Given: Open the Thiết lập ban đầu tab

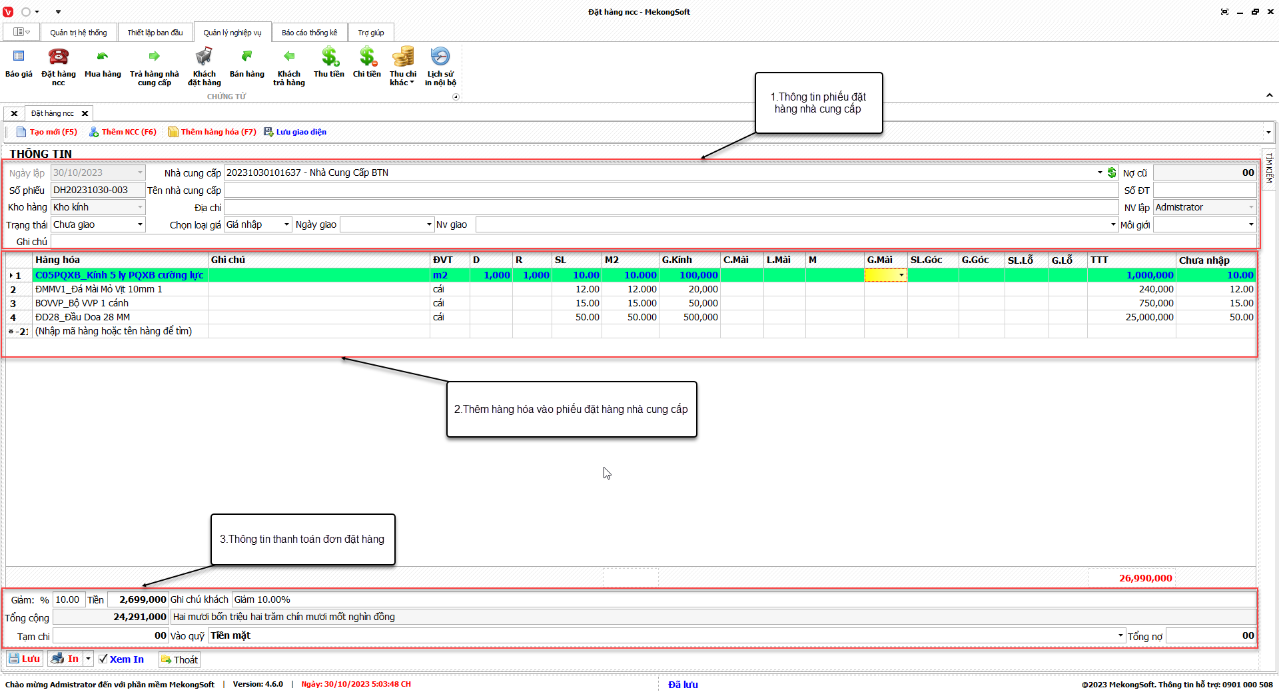Looking at the screenshot, I should tap(155, 33).
